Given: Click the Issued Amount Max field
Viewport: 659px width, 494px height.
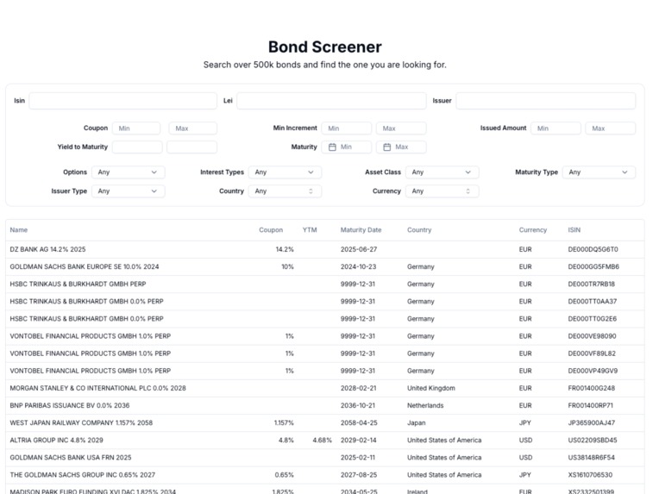Looking at the screenshot, I should click(x=610, y=128).
